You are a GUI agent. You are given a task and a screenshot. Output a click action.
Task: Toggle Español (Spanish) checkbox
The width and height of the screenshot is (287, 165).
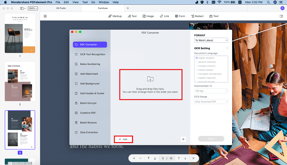(197, 78)
